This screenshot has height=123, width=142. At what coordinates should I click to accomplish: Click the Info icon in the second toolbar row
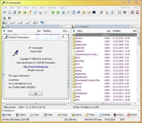tap(4, 18)
